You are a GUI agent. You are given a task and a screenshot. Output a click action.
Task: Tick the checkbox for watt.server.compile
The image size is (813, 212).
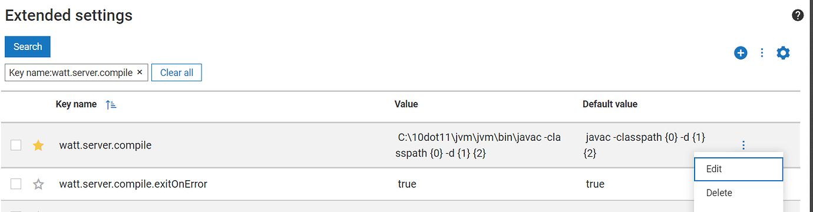[x=16, y=145]
